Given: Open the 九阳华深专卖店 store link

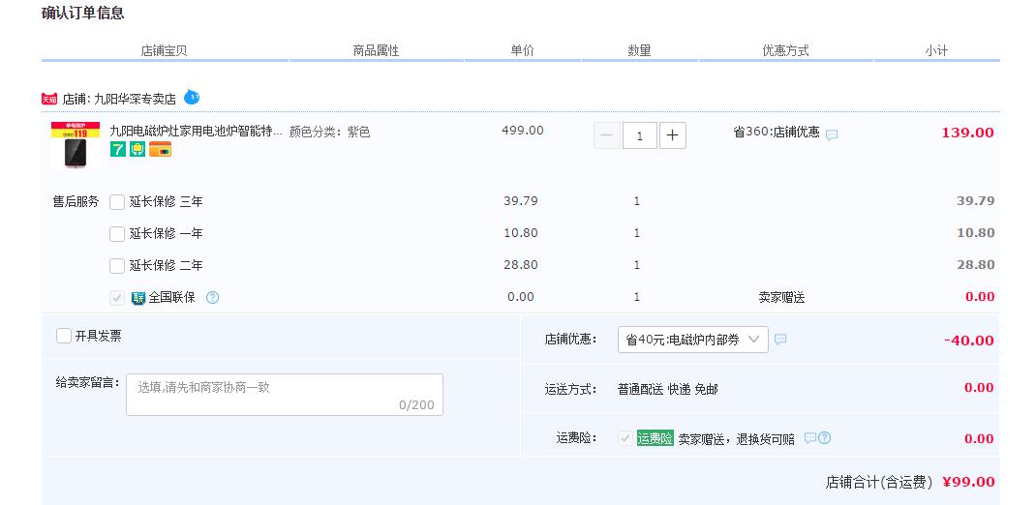Looking at the screenshot, I should (135, 100).
